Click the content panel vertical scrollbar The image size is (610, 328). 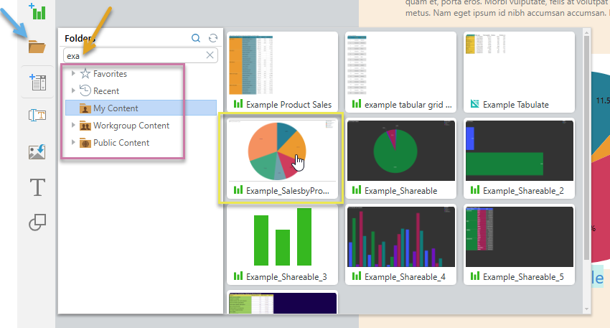[586, 144]
